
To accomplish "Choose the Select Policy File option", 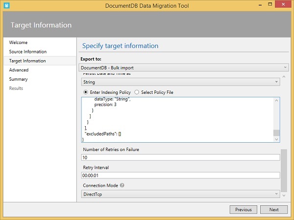I will [137, 92].
